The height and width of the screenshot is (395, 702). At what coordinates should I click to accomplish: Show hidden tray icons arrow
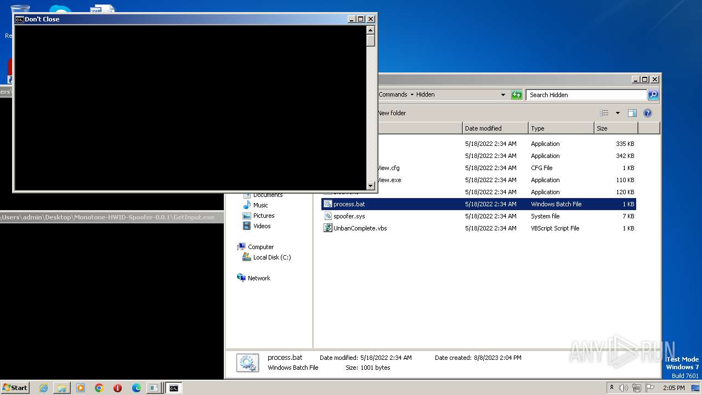click(x=612, y=388)
